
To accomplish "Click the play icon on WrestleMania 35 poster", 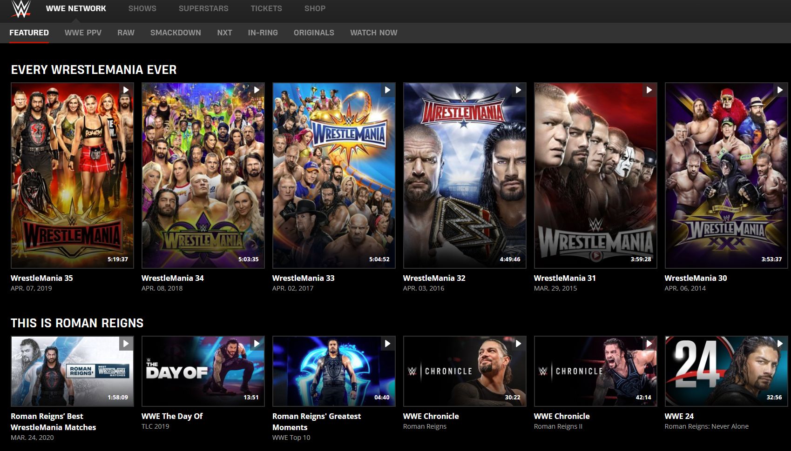I will click(x=126, y=90).
